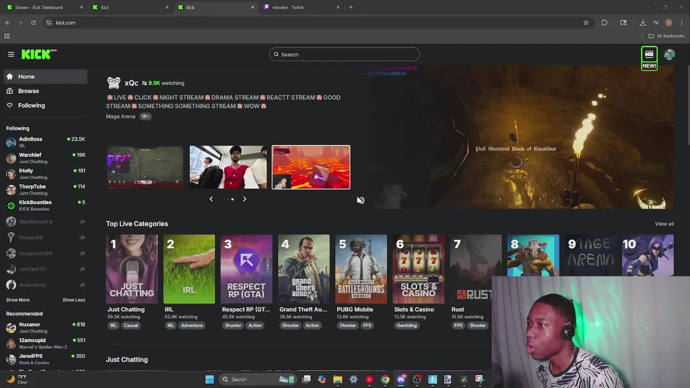Click the Casual tag under Just Chatting
This screenshot has width=690, height=388.
(130, 325)
